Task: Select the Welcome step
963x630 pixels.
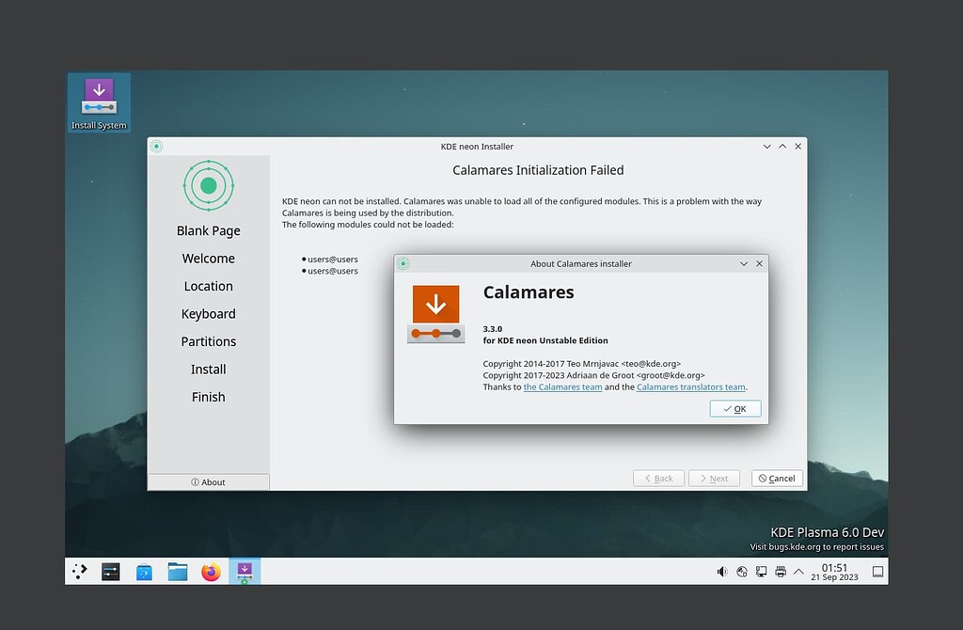Action: tap(208, 259)
